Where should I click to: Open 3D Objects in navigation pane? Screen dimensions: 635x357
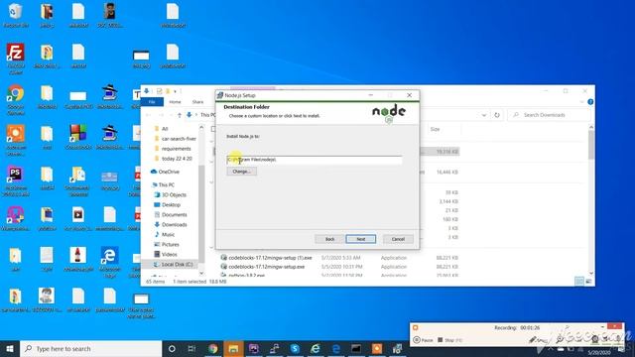tap(171, 194)
